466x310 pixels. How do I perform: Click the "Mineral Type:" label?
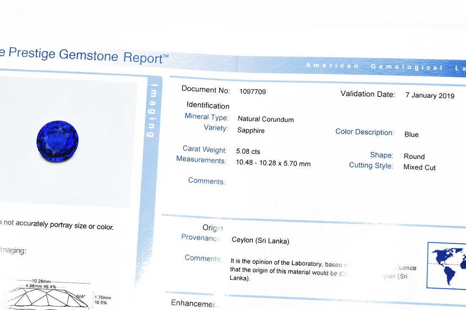click(207, 117)
